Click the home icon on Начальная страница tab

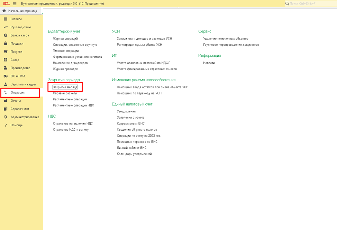click(x=4, y=10)
